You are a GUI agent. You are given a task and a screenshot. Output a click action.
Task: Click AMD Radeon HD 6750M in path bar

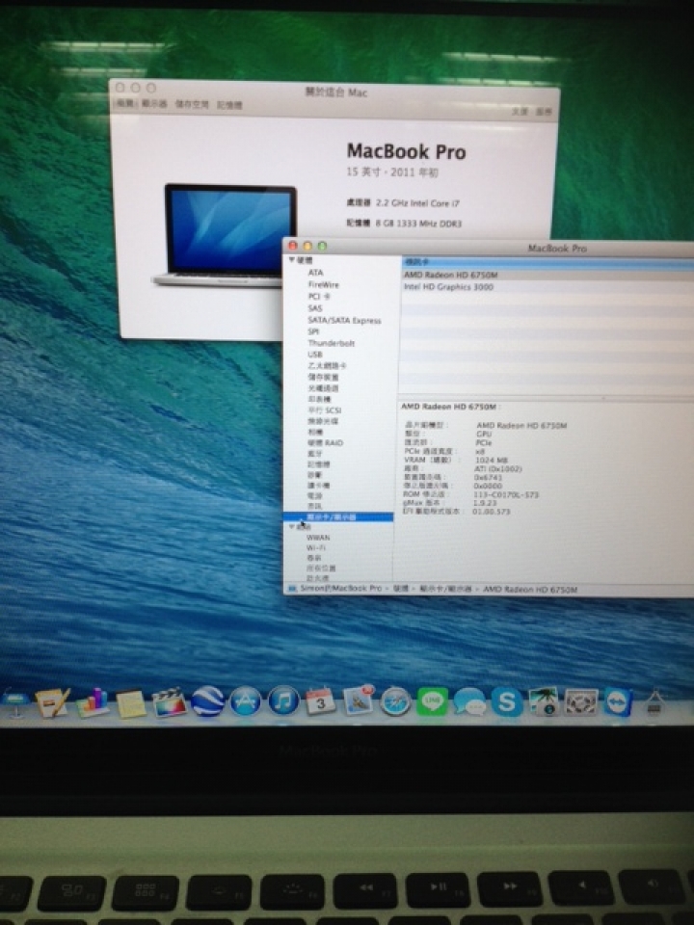click(530, 590)
